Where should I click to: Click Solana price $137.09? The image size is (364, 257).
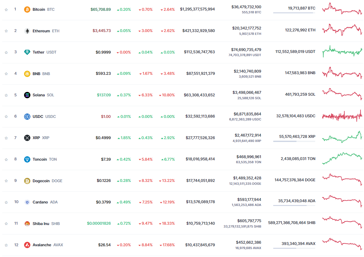pos(104,95)
